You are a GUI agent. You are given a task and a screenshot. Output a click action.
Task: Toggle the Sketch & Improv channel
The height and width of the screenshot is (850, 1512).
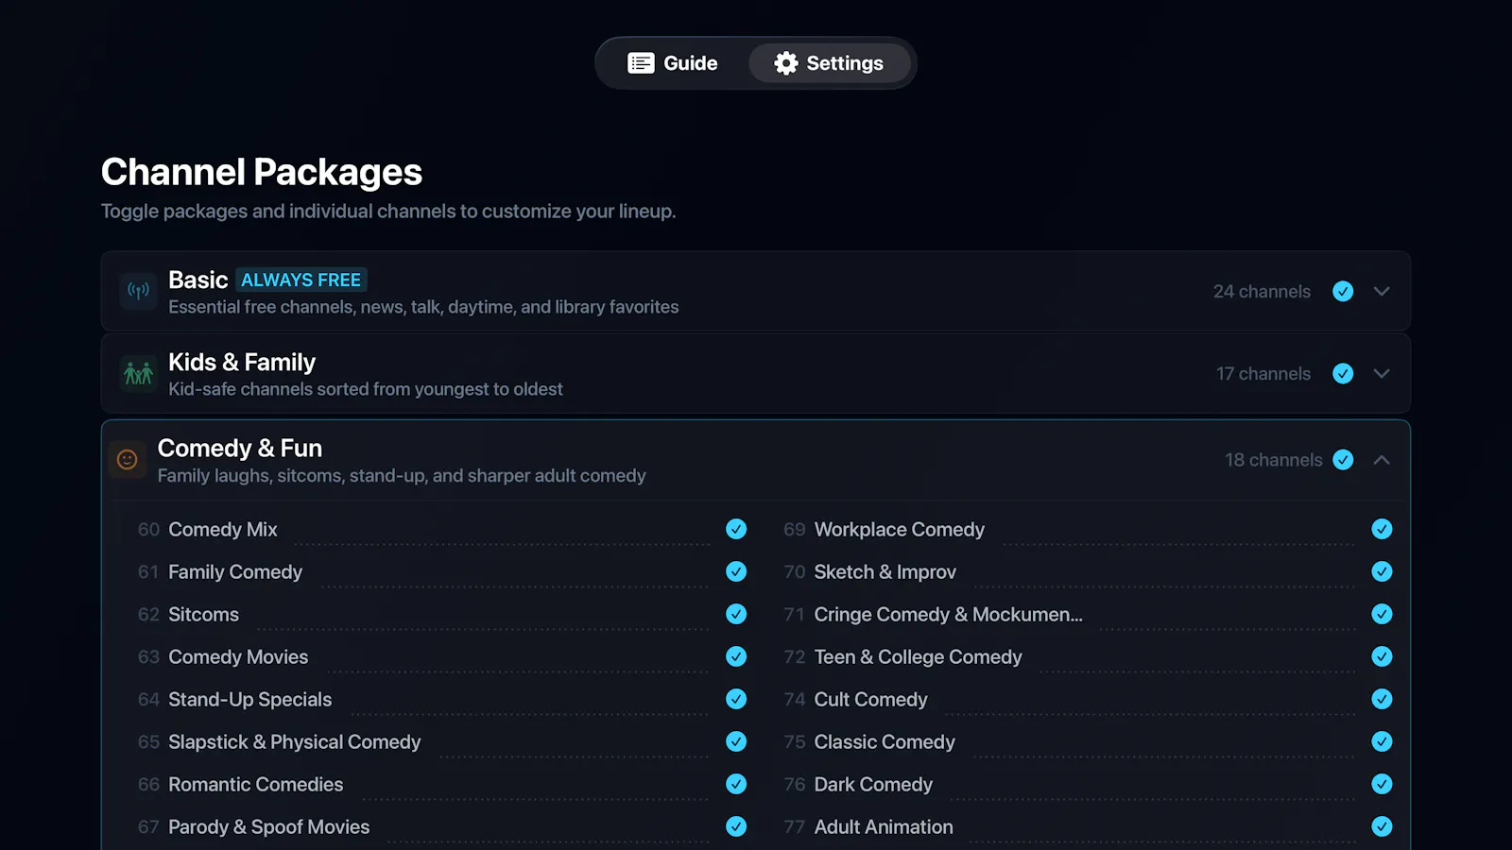pyautogui.click(x=1382, y=571)
